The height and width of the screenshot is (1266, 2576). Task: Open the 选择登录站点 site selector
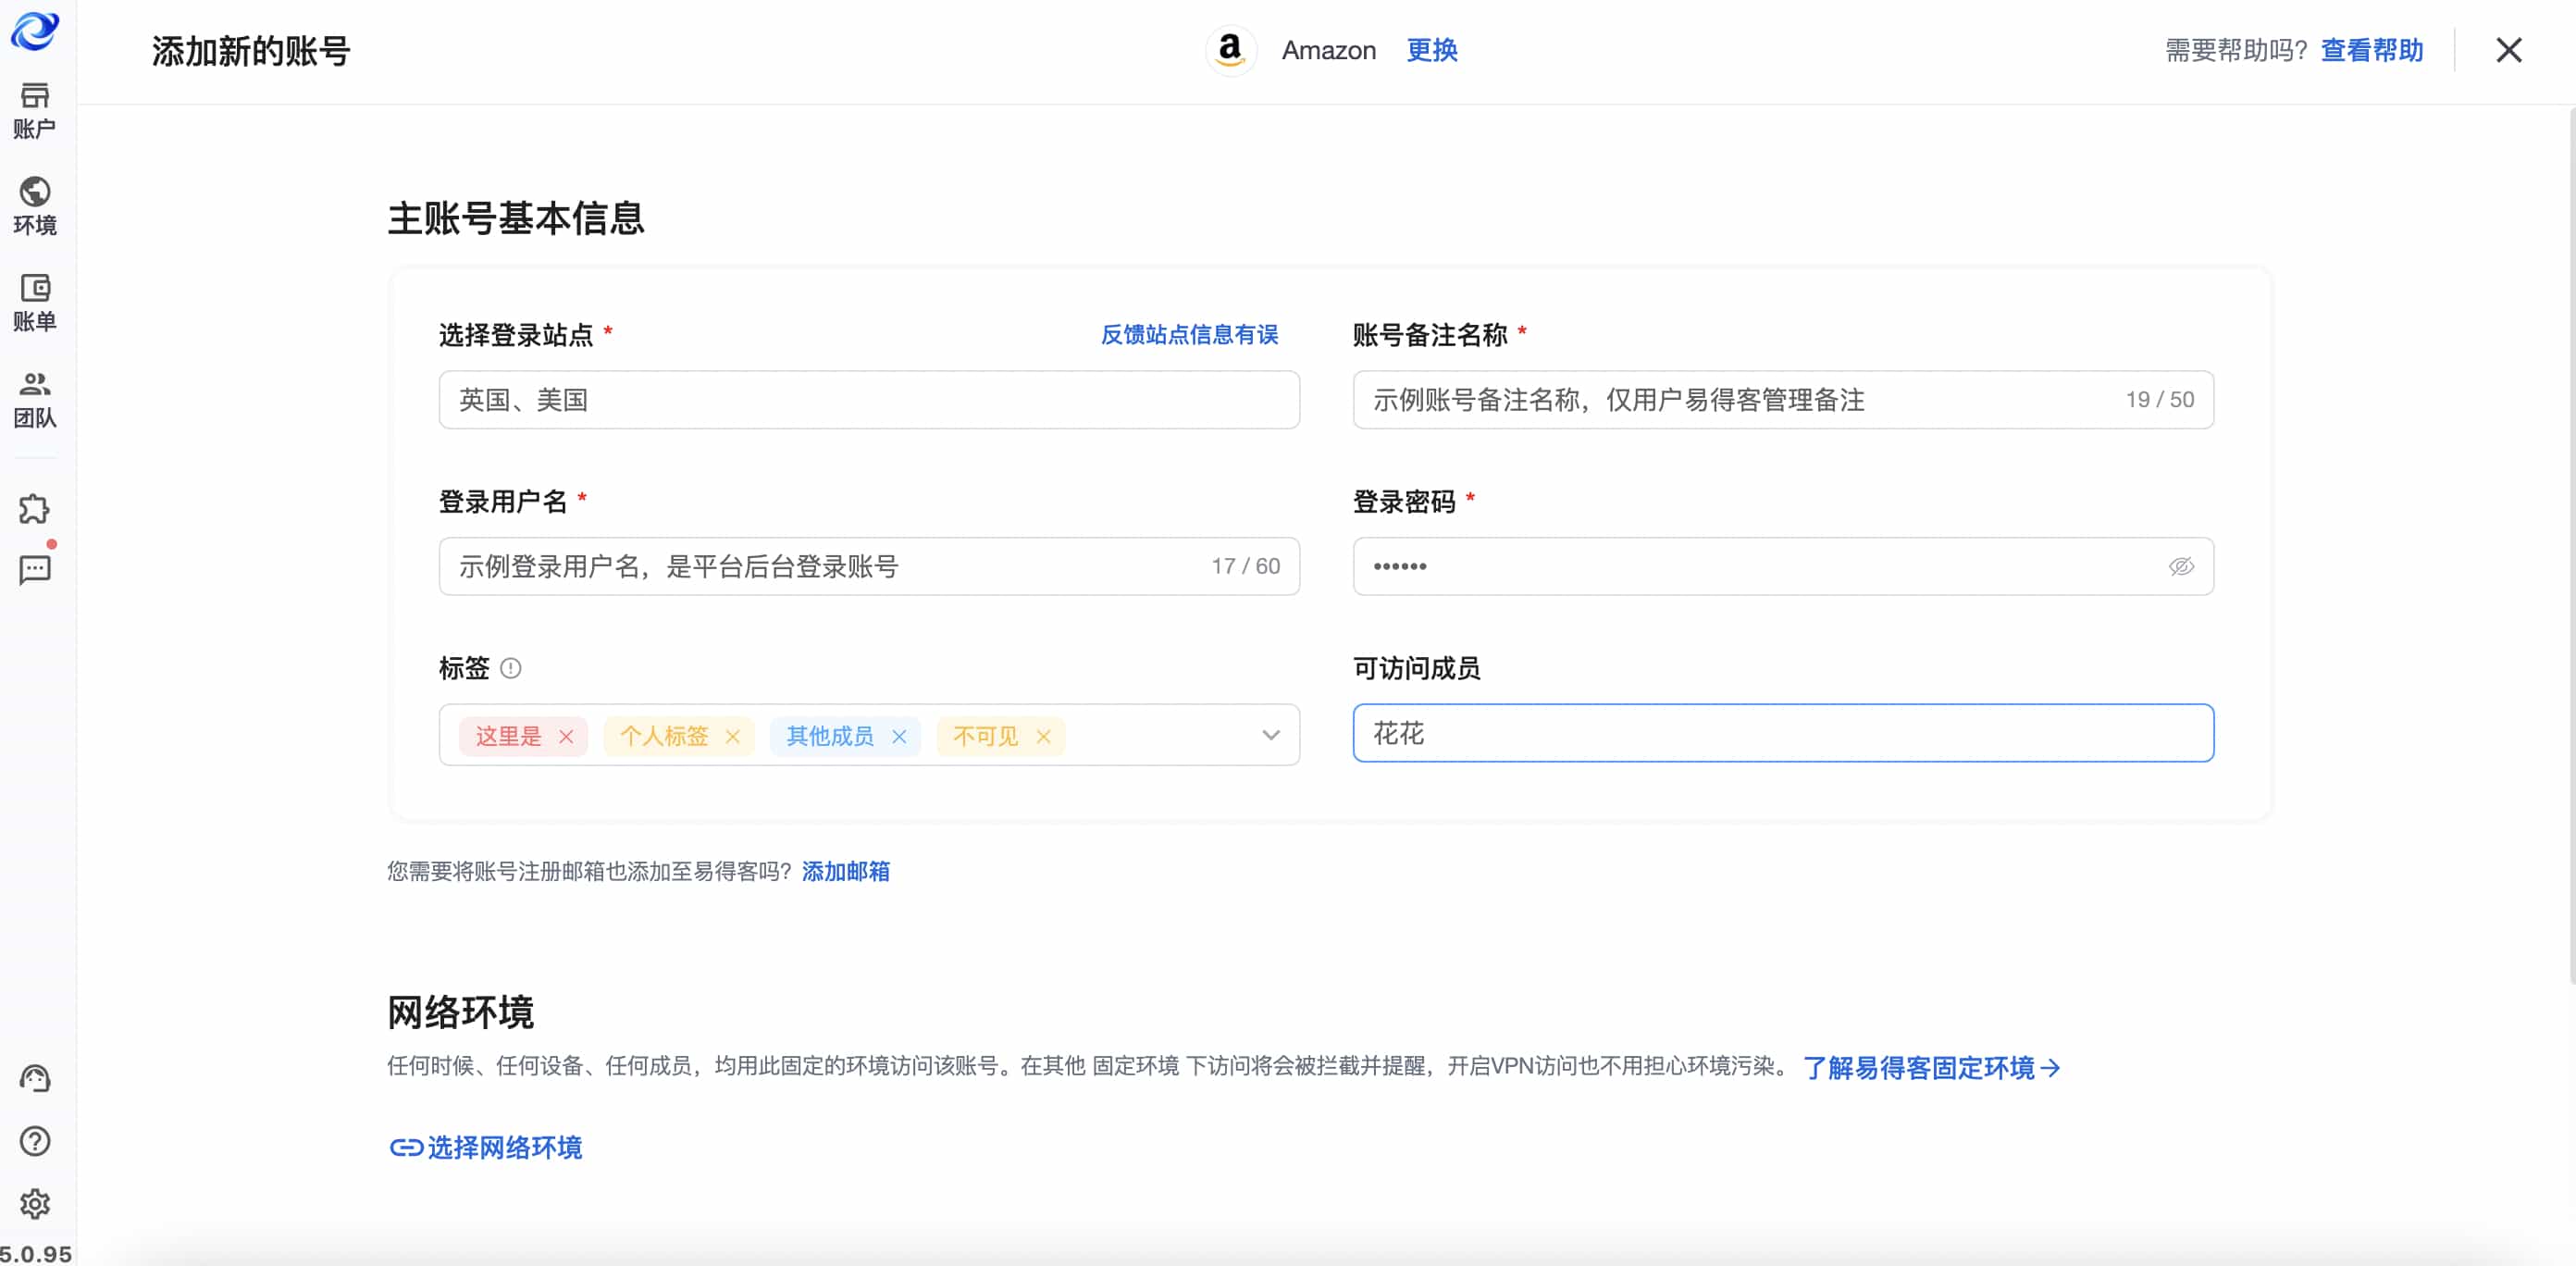(x=869, y=400)
